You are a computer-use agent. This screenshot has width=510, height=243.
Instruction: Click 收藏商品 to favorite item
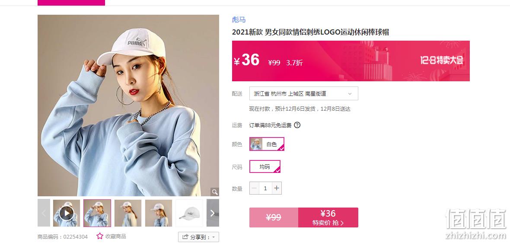click(x=115, y=237)
